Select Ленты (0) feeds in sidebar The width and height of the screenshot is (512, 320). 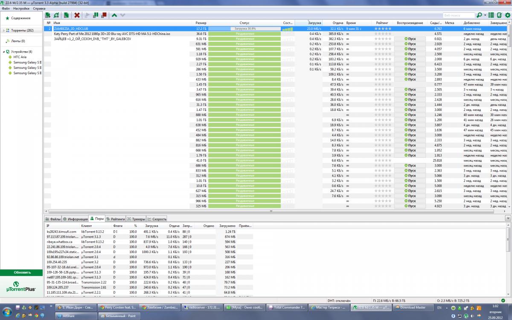[x=18, y=41]
